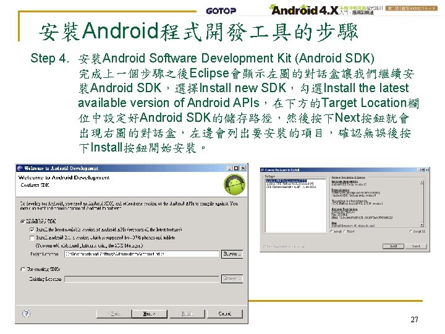Click Install button in Choose Packages dialog
The height and width of the screenshot is (334, 445).
[x=393, y=246]
